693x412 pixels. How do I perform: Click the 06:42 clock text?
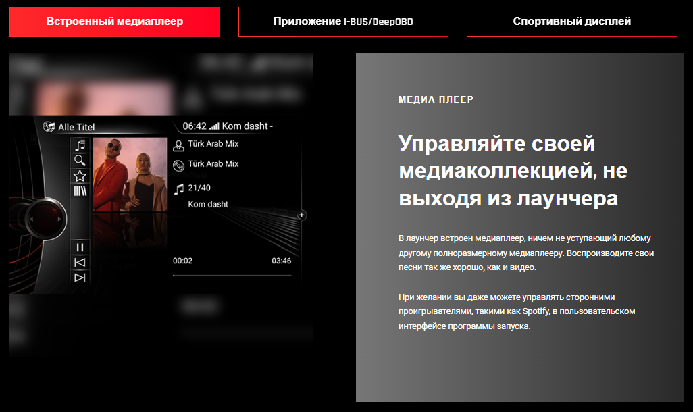click(x=195, y=126)
